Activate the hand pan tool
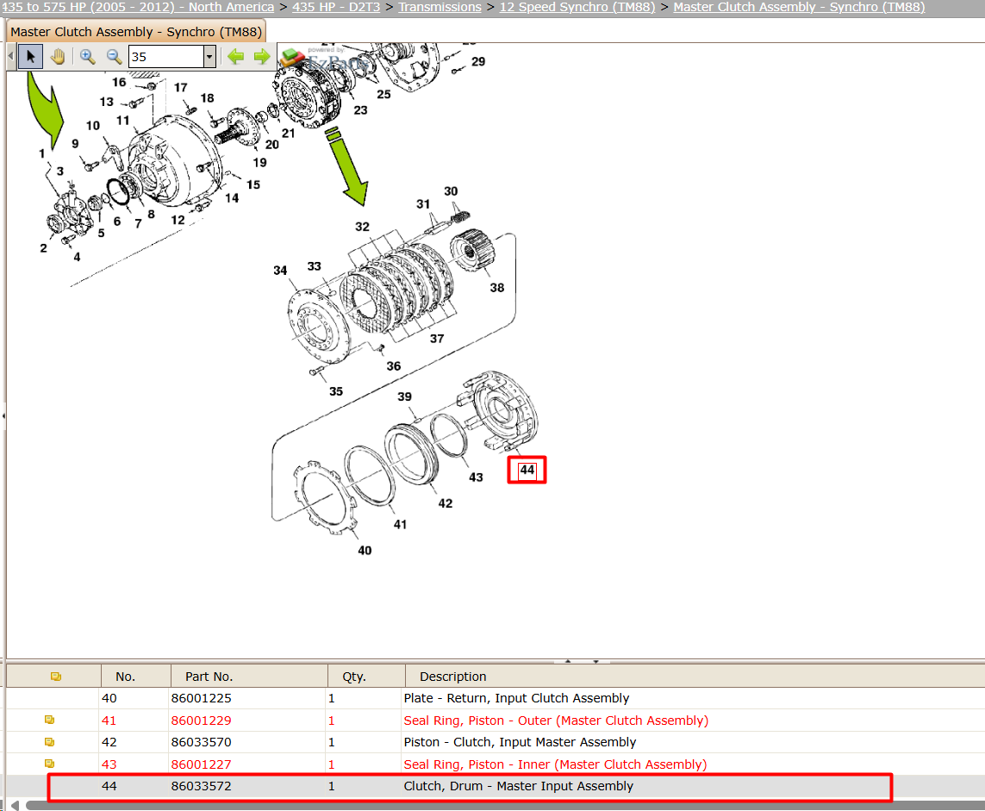The image size is (985, 811). pyautogui.click(x=58, y=57)
